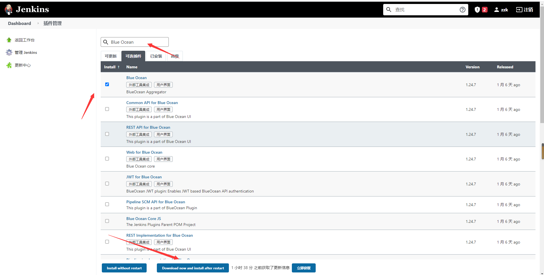The height and width of the screenshot is (275, 544).
Task: Click the Dashboard breadcrumb
Action: pos(20,23)
